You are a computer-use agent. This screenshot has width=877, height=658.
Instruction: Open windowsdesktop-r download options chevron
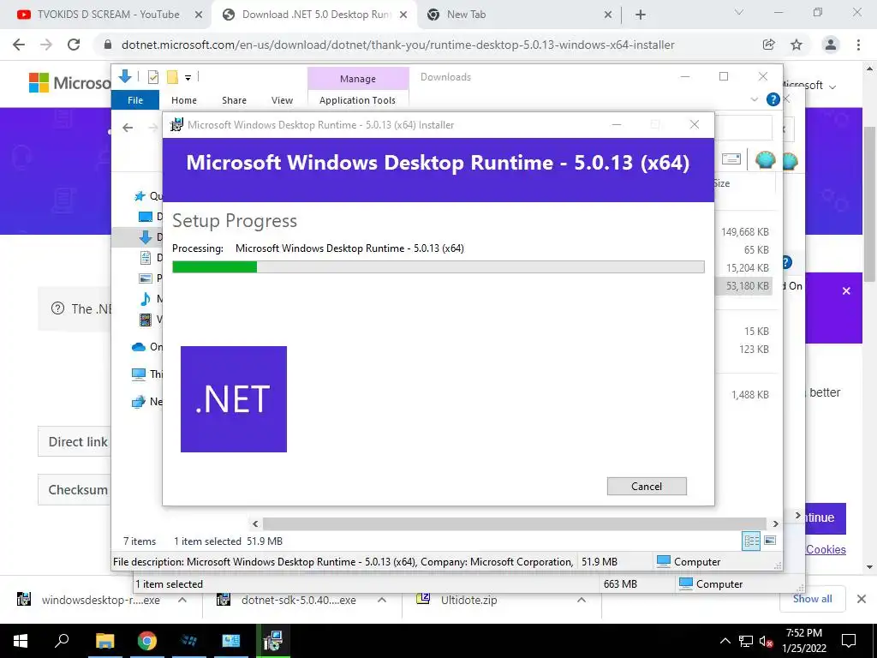pyautogui.click(x=182, y=600)
